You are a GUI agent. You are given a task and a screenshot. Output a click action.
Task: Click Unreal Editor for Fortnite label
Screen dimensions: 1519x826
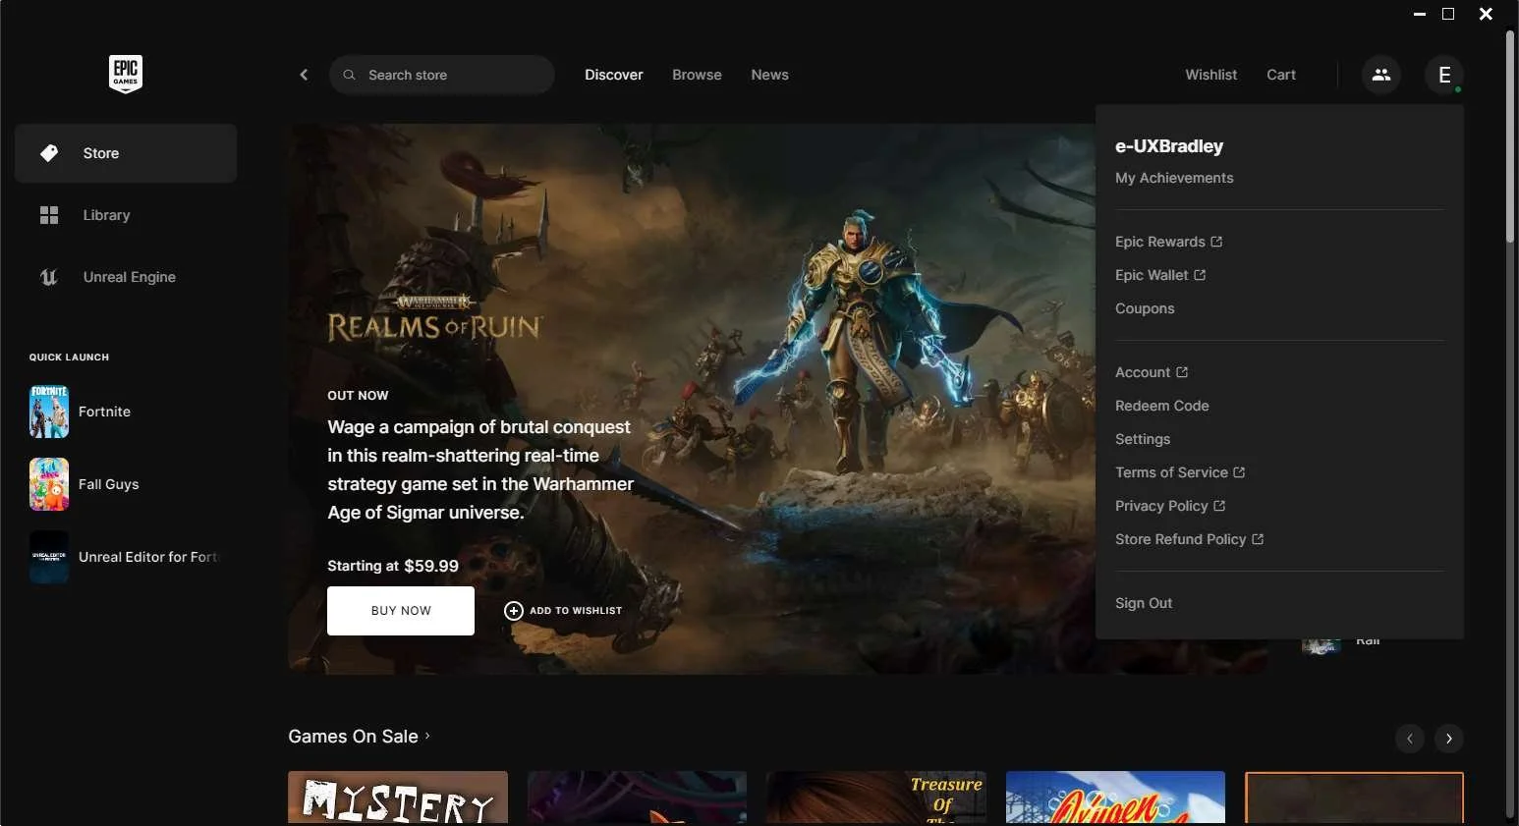pos(147,557)
